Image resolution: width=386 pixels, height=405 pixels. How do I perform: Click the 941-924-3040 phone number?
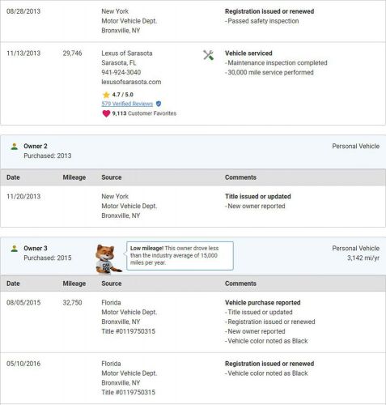[121, 72]
